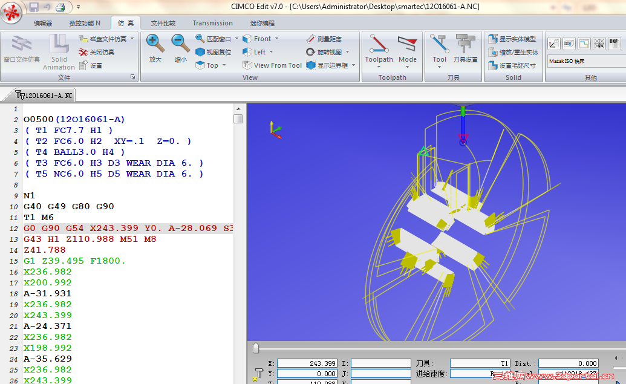Click the STK icon in 其他 group
This screenshot has width=626, height=384.
pos(599,44)
